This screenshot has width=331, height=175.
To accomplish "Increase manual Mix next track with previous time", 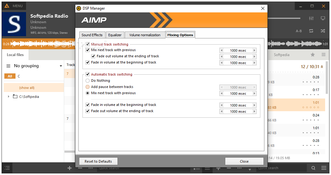I will pos(254,50).
